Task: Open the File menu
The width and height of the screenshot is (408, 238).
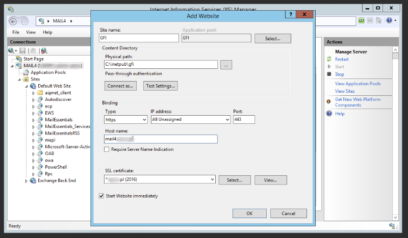Action: [16, 32]
